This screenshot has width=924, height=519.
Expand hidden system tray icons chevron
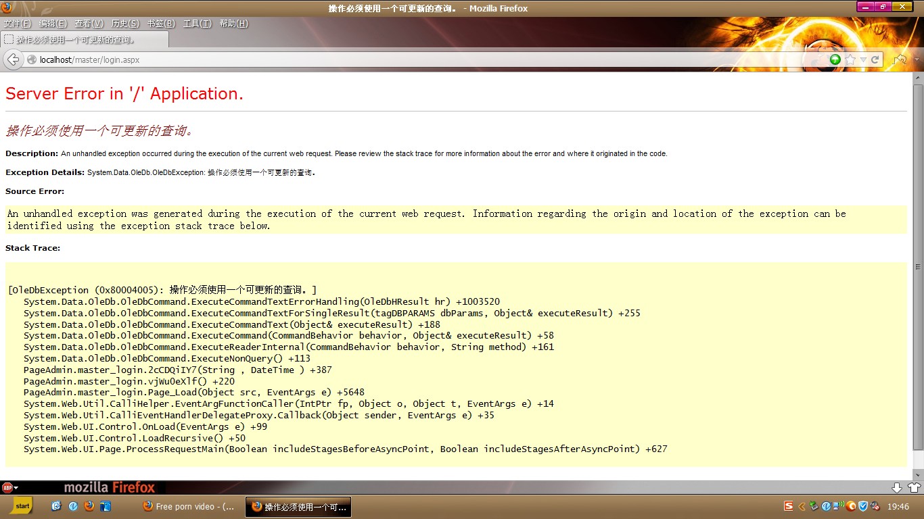point(802,506)
